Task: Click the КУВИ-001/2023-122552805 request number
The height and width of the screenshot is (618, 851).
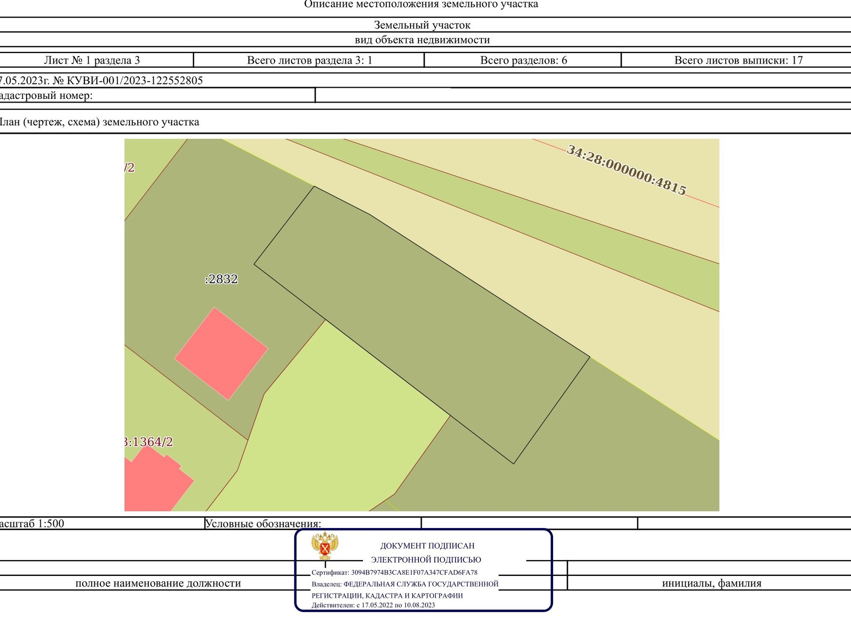Action: click(134, 81)
